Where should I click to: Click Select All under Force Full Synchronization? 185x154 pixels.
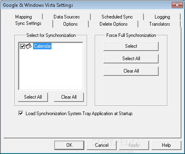131,59
